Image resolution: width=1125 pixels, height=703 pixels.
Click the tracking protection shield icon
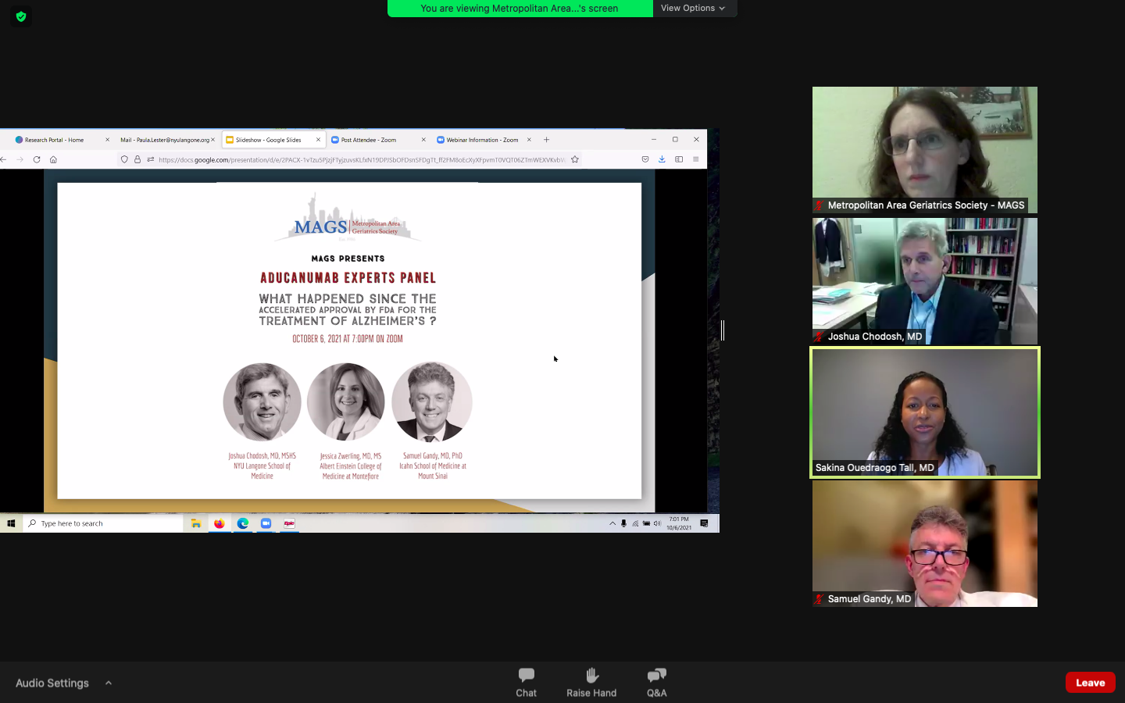click(124, 159)
